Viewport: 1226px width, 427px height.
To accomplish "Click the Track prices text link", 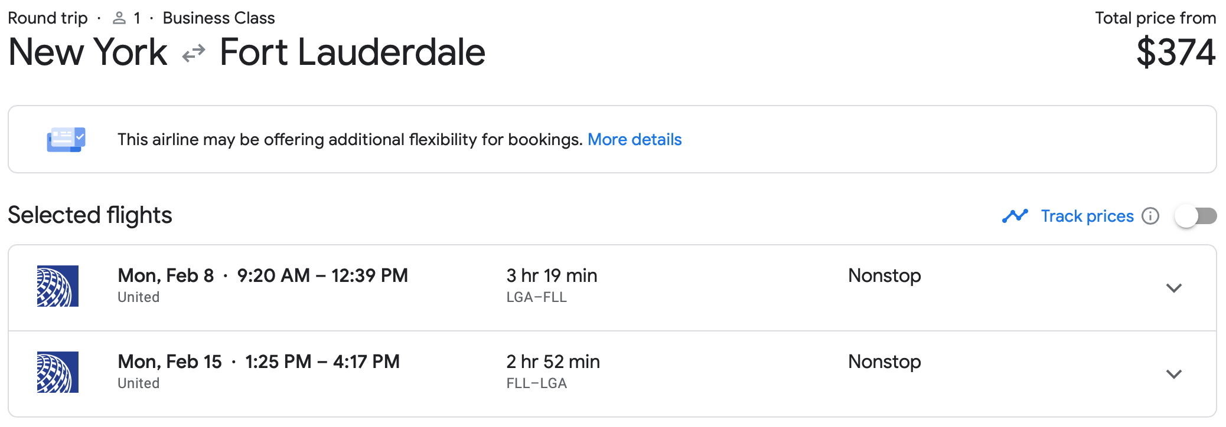I will point(1087,216).
